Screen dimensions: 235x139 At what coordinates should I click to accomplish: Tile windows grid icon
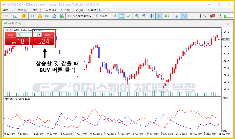(x=152, y=16)
